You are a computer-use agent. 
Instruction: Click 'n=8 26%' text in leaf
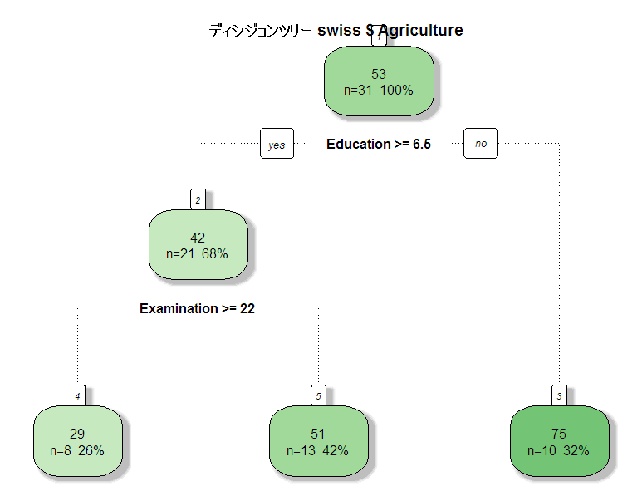(77, 450)
